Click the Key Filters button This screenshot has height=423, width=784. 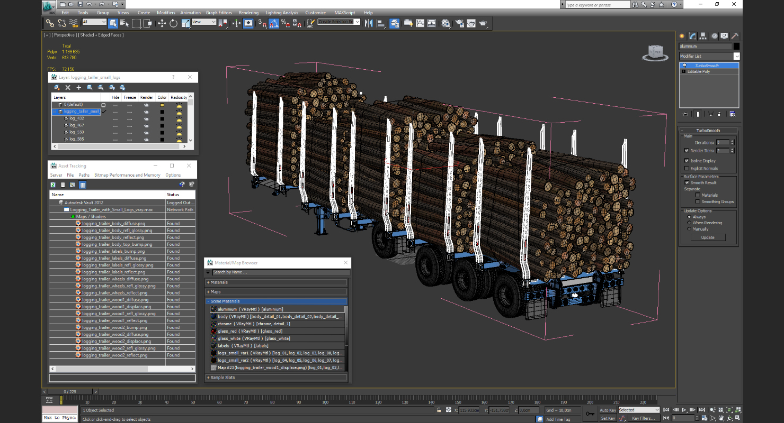tap(643, 418)
